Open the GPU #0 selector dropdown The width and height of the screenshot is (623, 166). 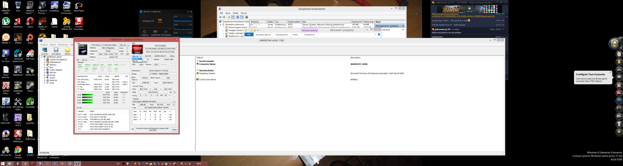coord(137,56)
